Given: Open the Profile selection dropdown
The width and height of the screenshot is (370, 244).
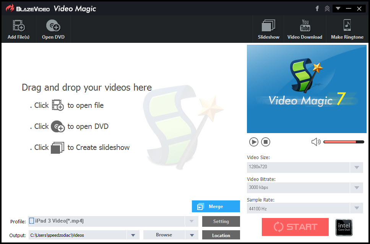Looking at the screenshot, I should pyautogui.click(x=191, y=221).
